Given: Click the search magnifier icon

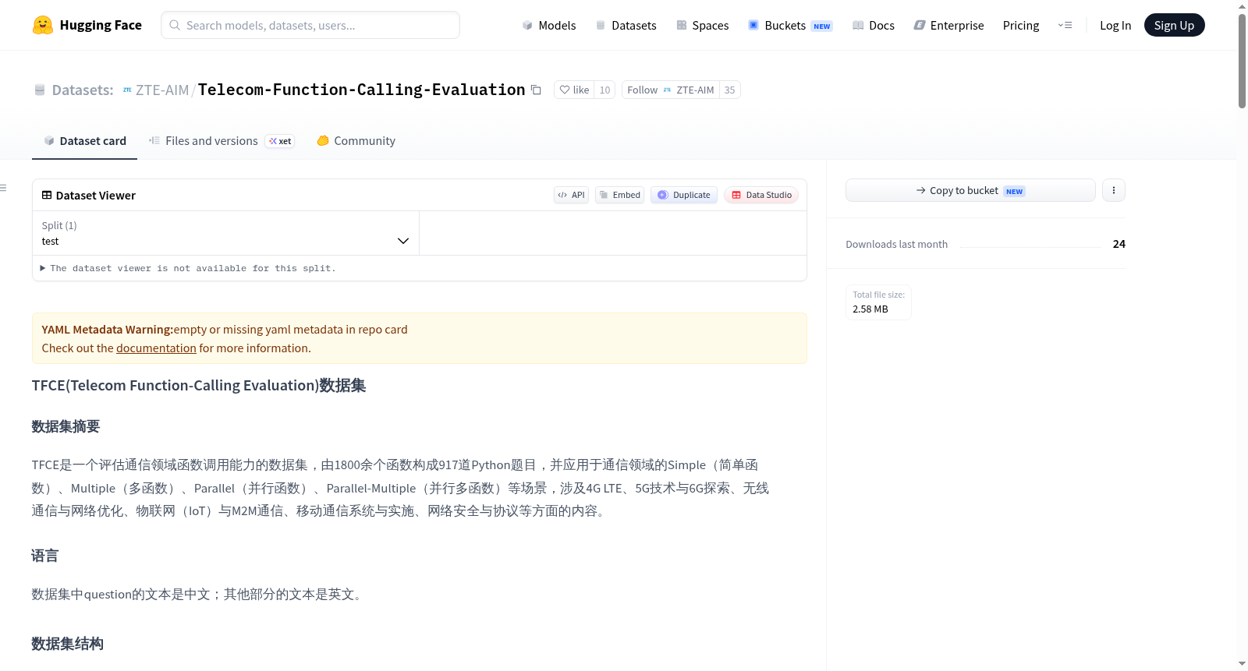Looking at the screenshot, I should tap(175, 25).
